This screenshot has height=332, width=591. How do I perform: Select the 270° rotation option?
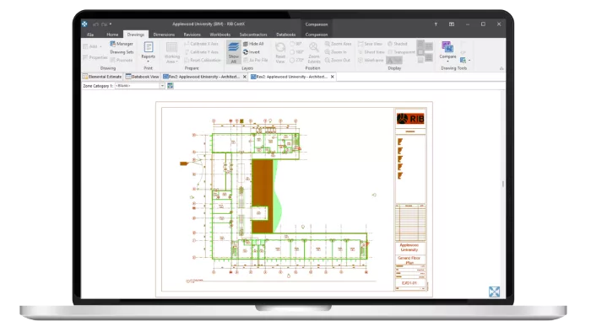(x=296, y=60)
